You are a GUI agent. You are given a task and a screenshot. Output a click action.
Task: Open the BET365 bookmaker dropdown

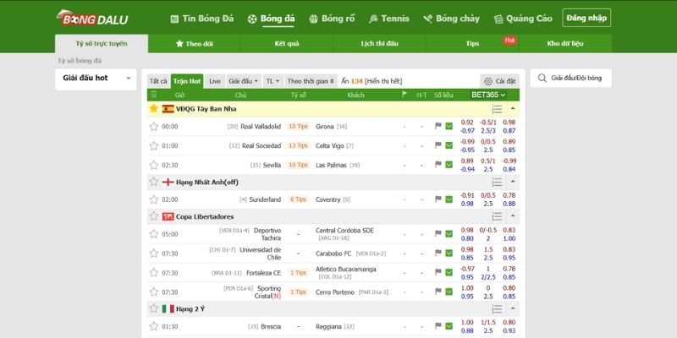488,95
